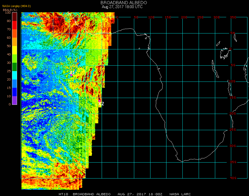Image resolution: width=249 pixels, height=196 pixels.
Task: Pick the dark green 25-30 legend swatch
Action: click(x=15, y=67)
